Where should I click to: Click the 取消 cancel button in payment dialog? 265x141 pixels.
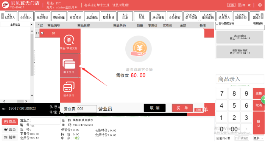click(x=154, y=108)
